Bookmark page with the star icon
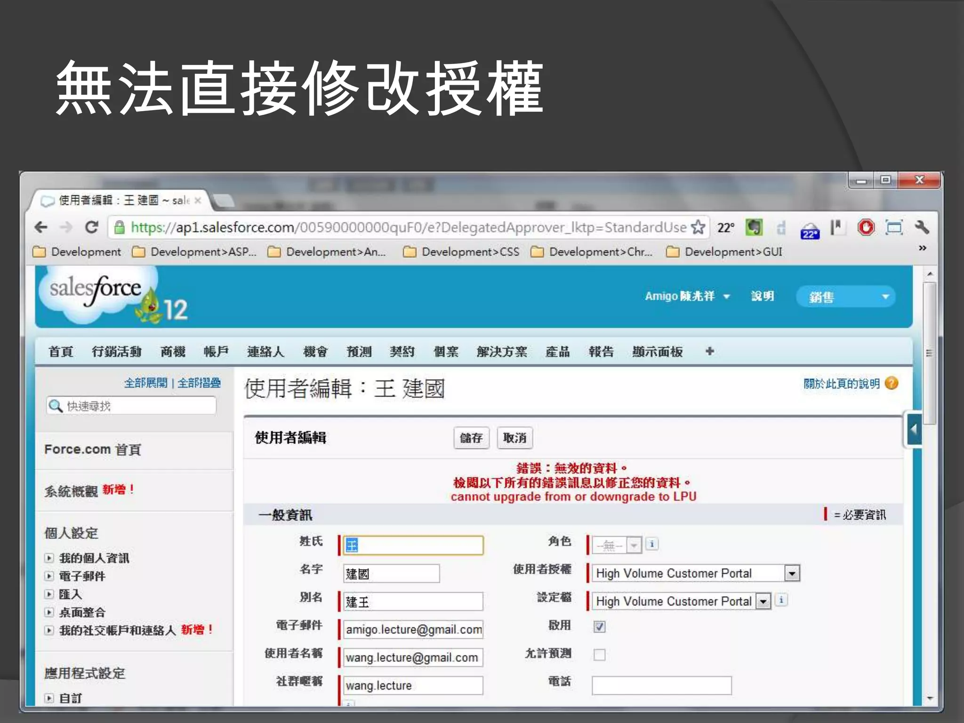The width and height of the screenshot is (964, 723). [x=699, y=227]
